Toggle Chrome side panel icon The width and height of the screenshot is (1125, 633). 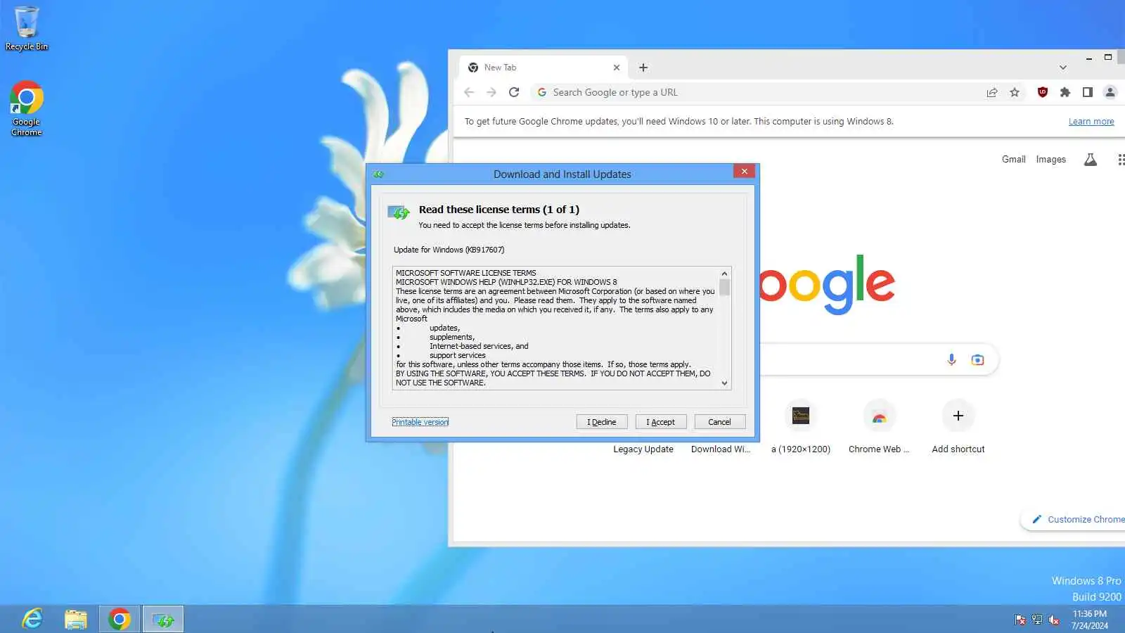tap(1088, 92)
